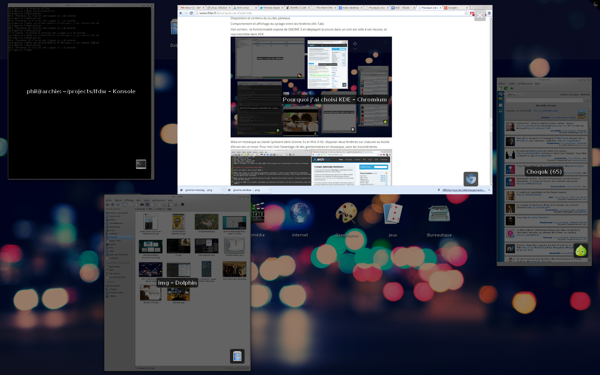Open gnome-messag...png download item

[199, 190]
